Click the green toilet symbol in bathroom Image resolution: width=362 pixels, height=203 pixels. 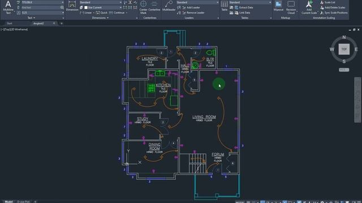210,52
